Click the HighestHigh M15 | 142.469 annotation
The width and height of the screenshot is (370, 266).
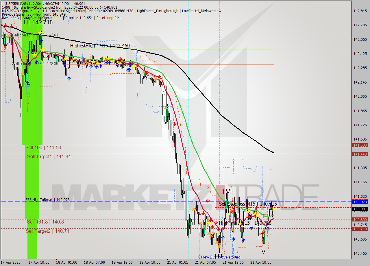(x=100, y=45)
